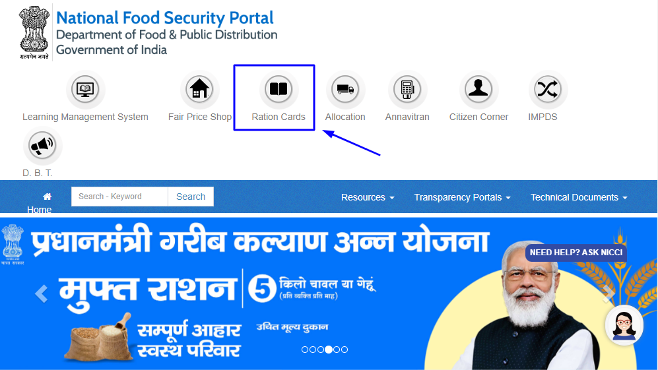Select the first carousel indicator dot

tap(305, 350)
